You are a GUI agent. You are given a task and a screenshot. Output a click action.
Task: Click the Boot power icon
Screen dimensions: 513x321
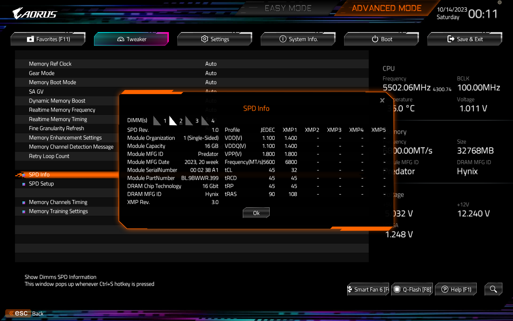375,39
